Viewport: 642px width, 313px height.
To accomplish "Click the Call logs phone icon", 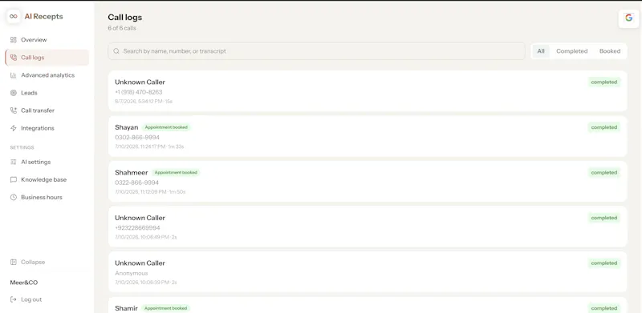I will (14, 58).
